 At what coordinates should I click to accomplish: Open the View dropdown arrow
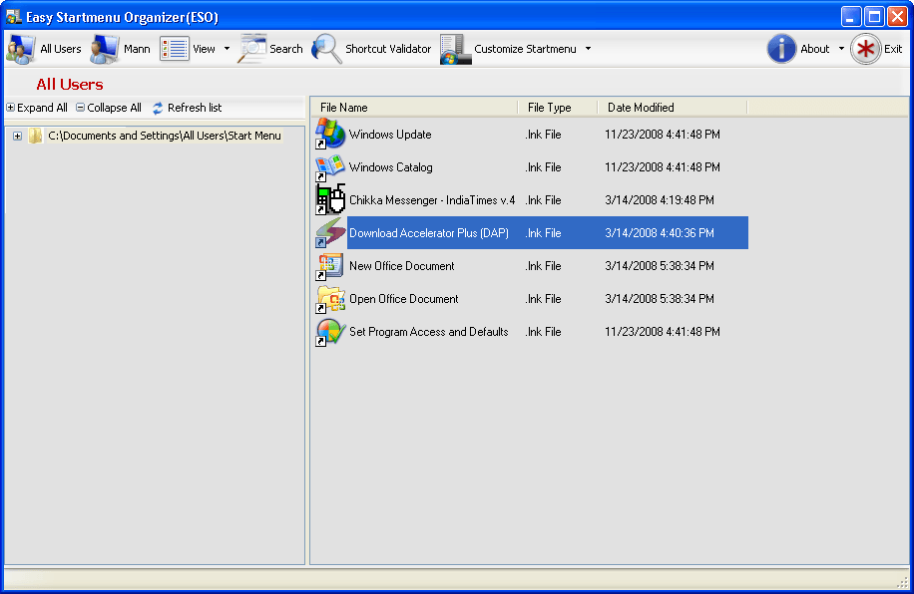[227, 49]
